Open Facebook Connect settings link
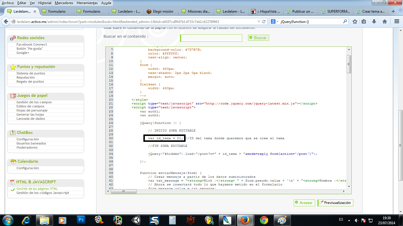This screenshot has width=403, height=226. coord(32,44)
